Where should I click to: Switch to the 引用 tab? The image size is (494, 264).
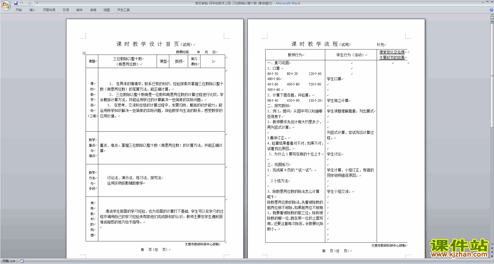coord(66,10)
